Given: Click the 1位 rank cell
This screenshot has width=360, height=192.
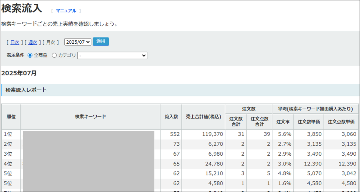Looking at the screenshot, I should click(8, 134).
